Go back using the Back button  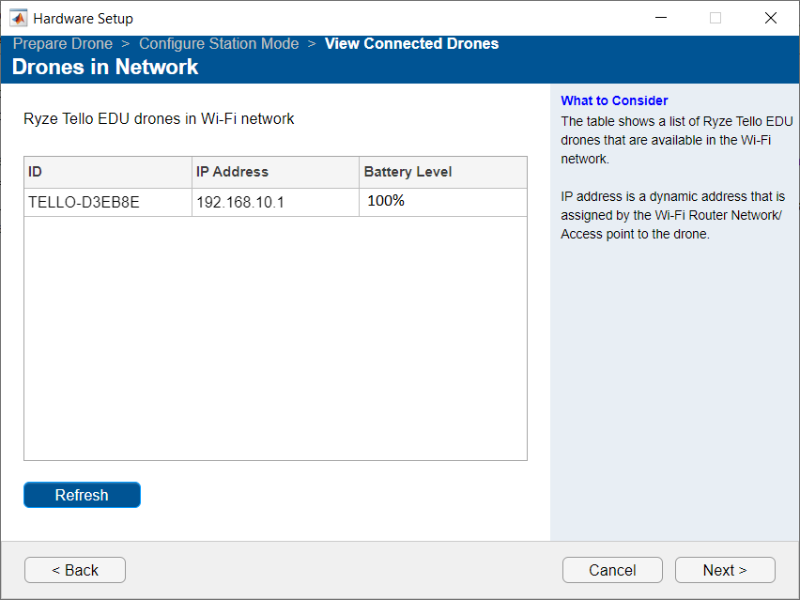[74, 570]
